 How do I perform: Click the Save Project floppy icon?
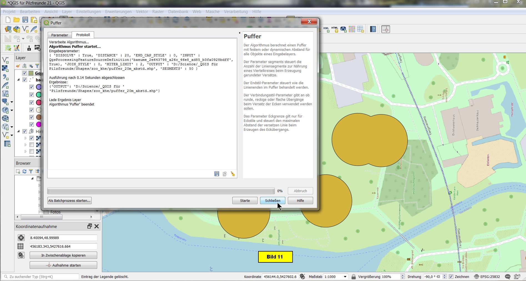[x=25, y=20]
